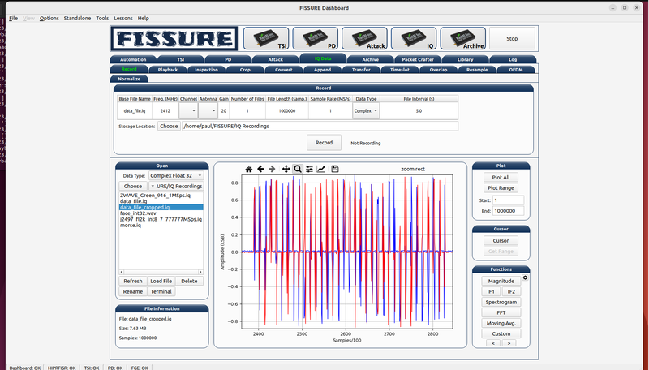Open the settings gear in Functions panel

[526, 278]
